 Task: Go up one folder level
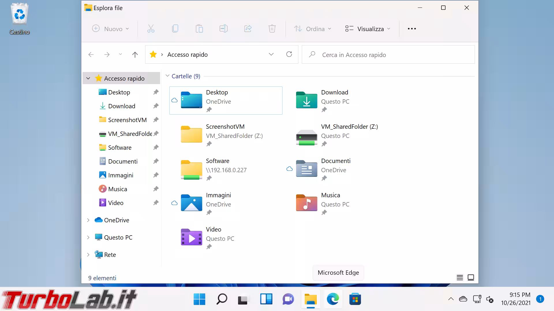135,55
